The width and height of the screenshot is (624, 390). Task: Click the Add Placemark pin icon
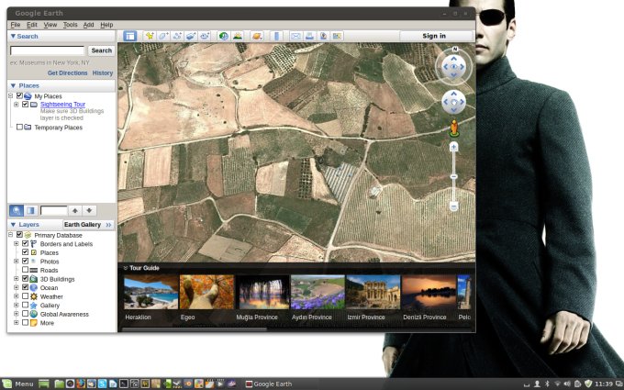tap(150, 36)
